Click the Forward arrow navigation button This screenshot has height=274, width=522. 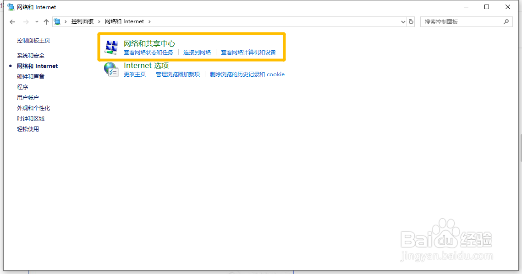(x=26, y=22)
